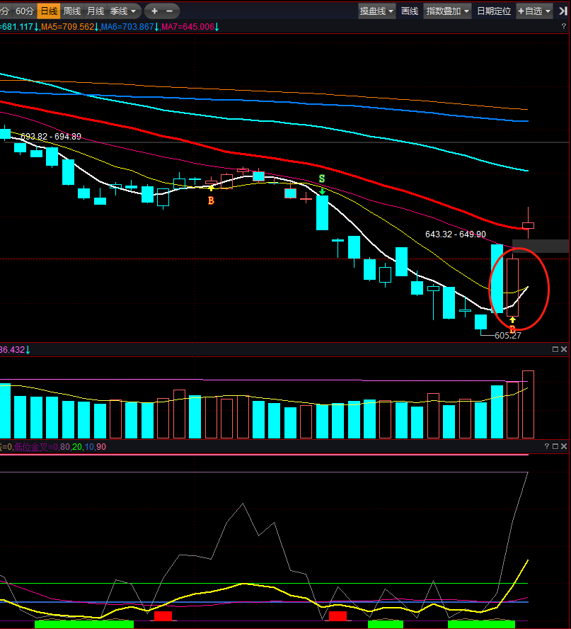Open help for the lower indicator panel
This screenshot has height=629, width=571.
coord(546,446)
